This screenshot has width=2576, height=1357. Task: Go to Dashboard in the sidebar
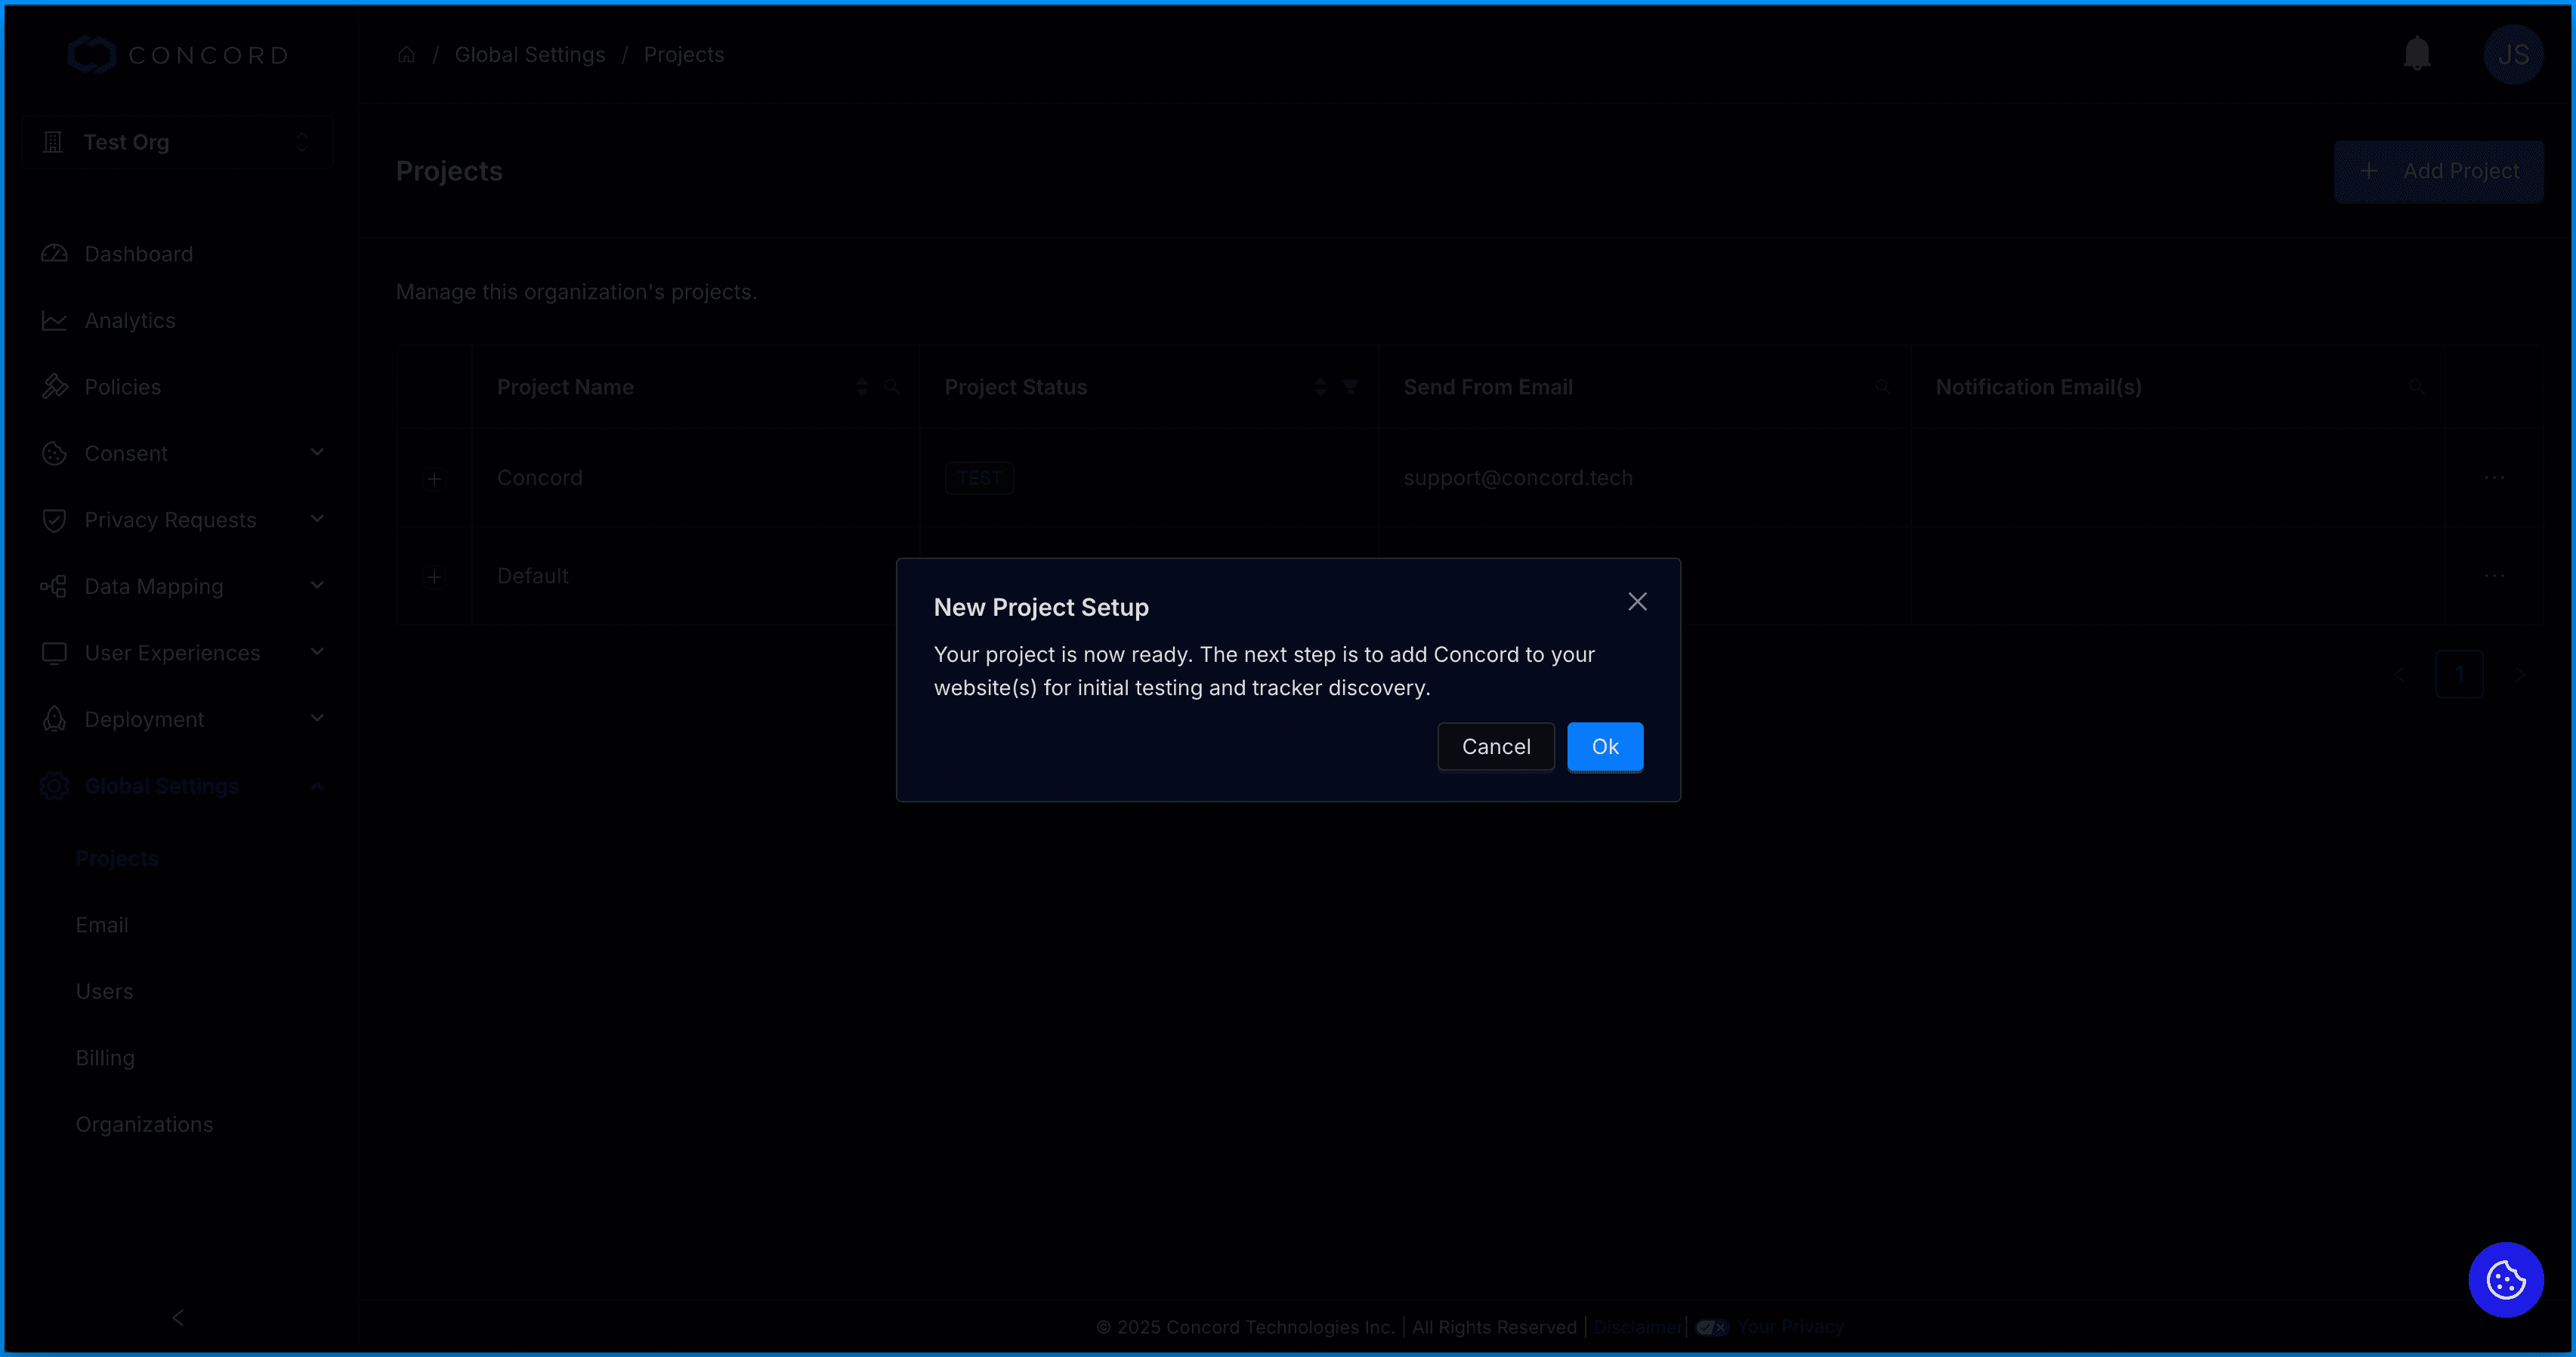pyautogui.click(x=138, y=254)
